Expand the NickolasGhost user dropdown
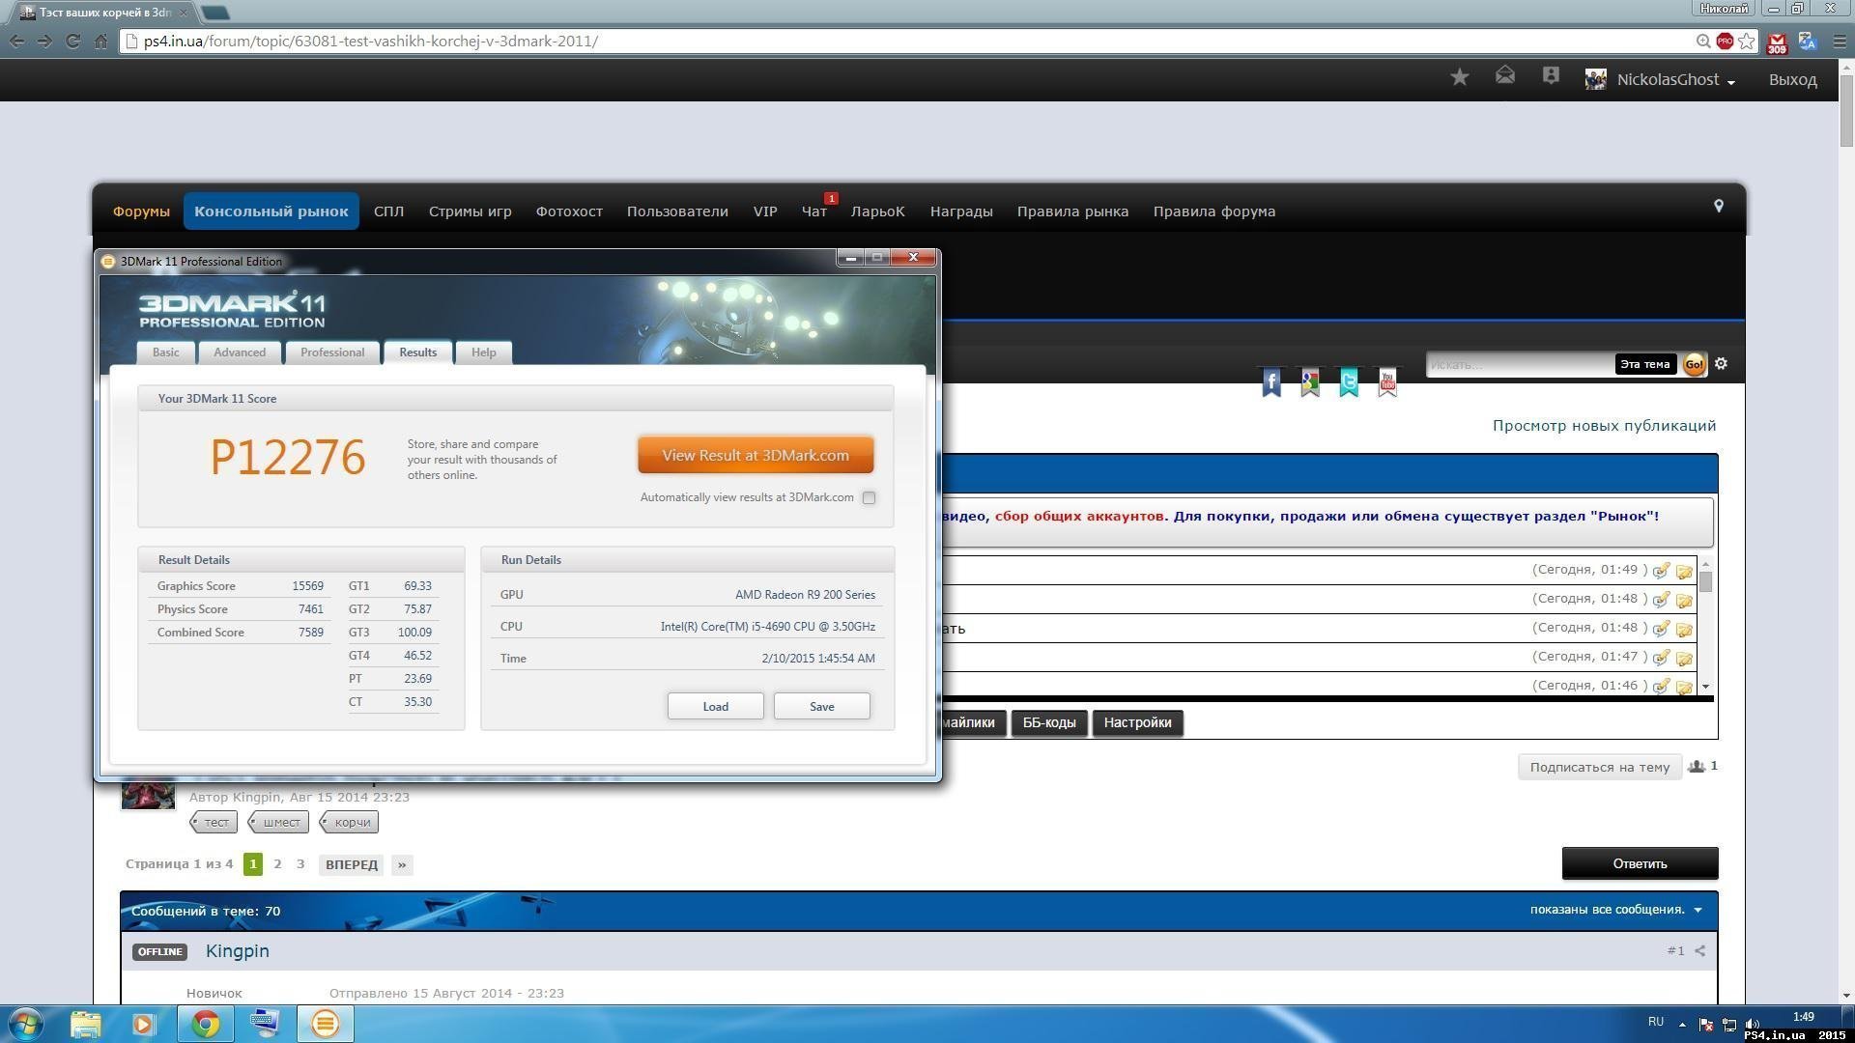The width and height of the screenshot is (1855, 1043). tap(1730, 82)
